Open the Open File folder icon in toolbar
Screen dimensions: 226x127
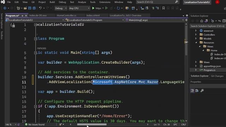[x=25, y=8]
